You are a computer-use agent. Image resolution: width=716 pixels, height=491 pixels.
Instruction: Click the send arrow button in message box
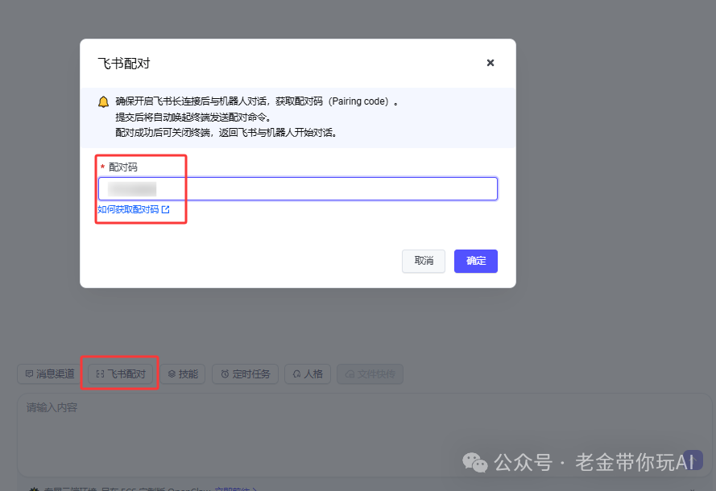tap(693, 460)
